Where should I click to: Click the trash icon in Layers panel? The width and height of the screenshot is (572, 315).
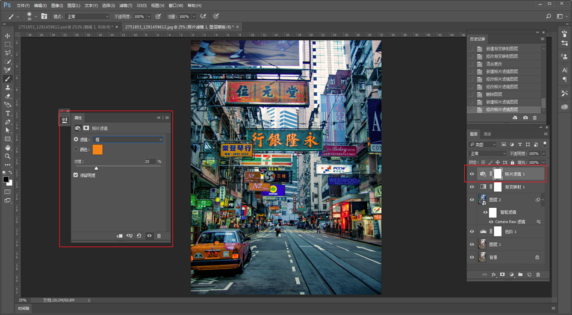(x=538, y=275)
